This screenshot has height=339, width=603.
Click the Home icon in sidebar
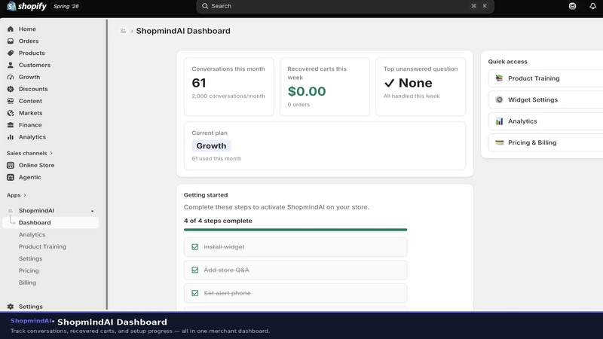pyautogui.click(x=11, y=29)
